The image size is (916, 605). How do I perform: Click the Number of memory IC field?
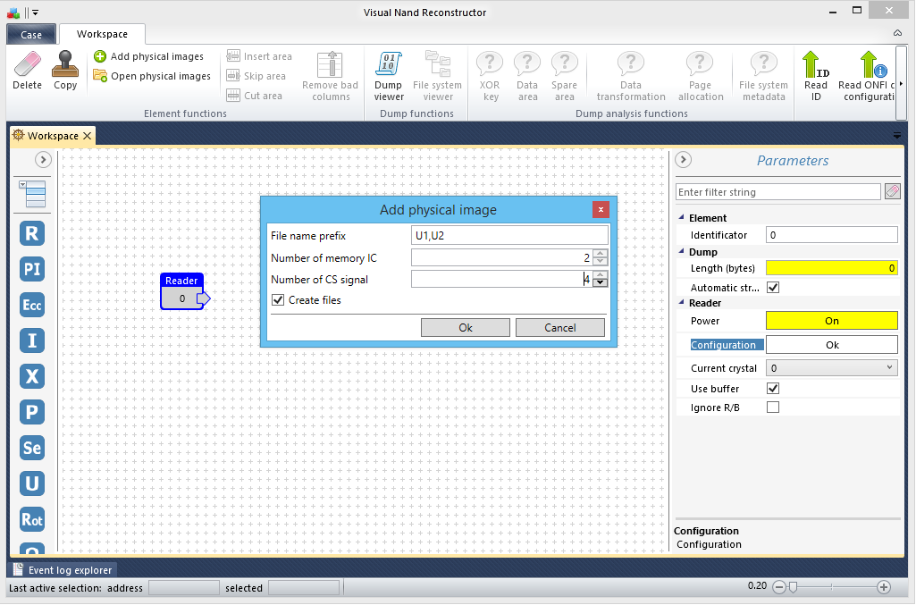pyautogui.click(x=502, y=257)
